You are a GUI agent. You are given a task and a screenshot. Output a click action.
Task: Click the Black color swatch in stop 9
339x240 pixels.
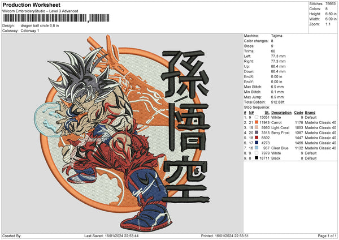(x=257, y=158)
